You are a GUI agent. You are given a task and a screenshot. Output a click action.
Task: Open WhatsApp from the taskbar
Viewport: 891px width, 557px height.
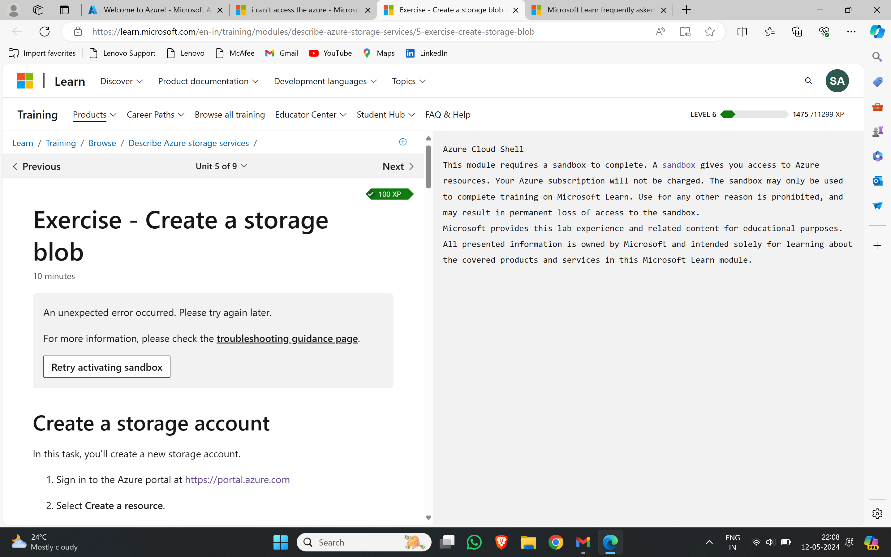(x=474, y=542)
